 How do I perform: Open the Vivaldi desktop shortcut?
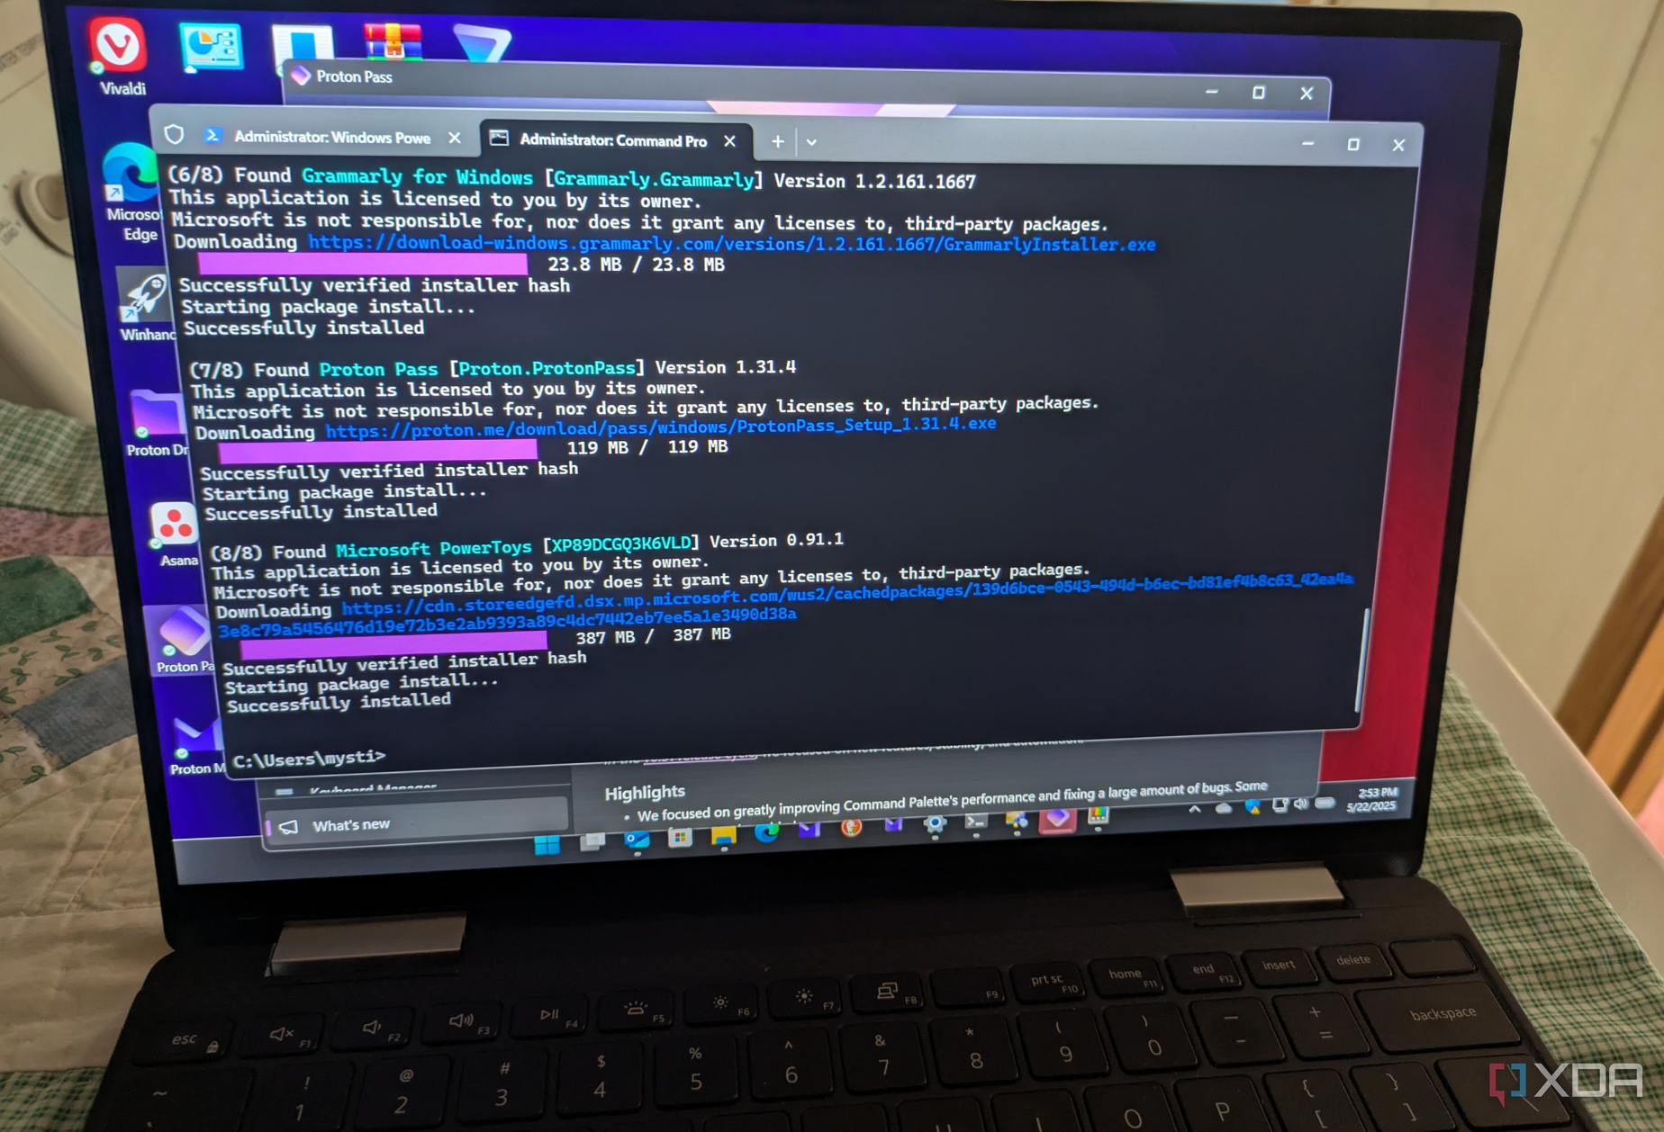pyautogui.click(x=120, y=54)
